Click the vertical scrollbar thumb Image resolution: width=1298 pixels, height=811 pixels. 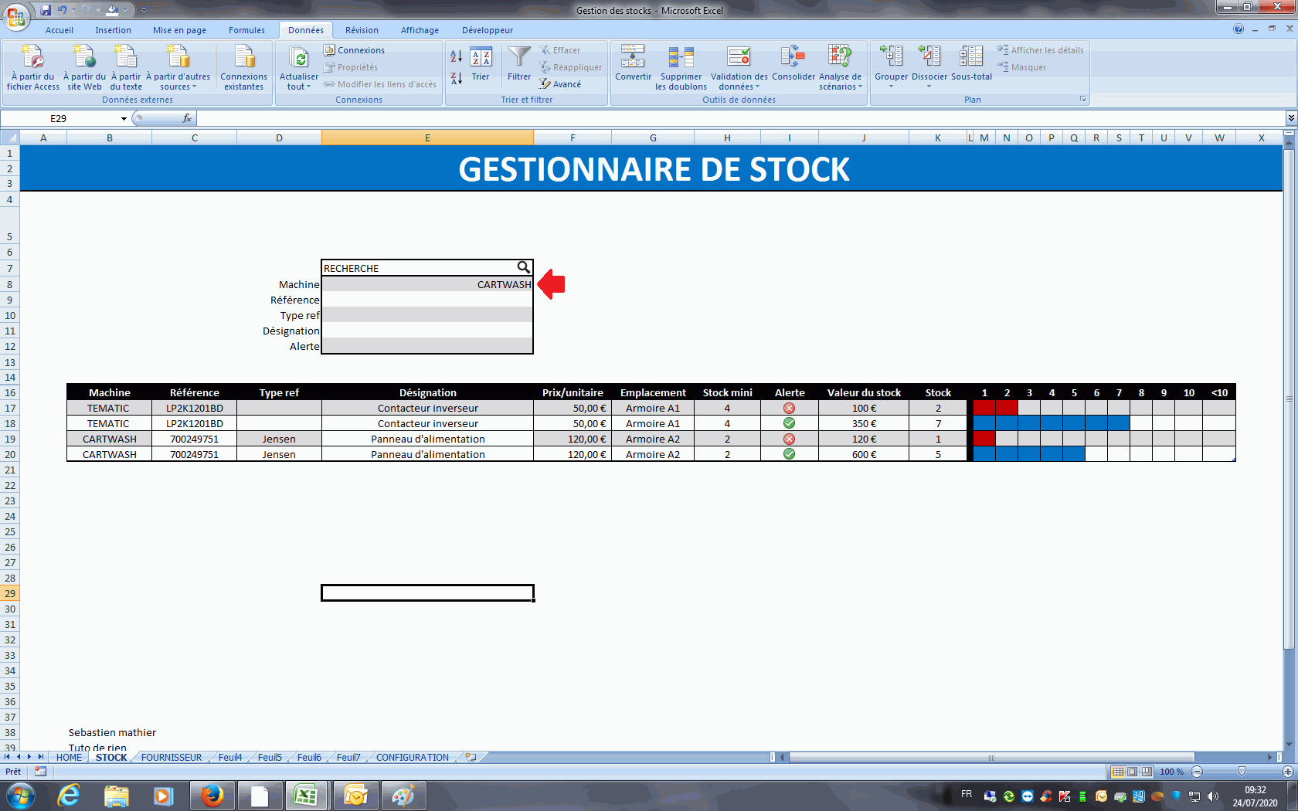[x=1289, y=399]
